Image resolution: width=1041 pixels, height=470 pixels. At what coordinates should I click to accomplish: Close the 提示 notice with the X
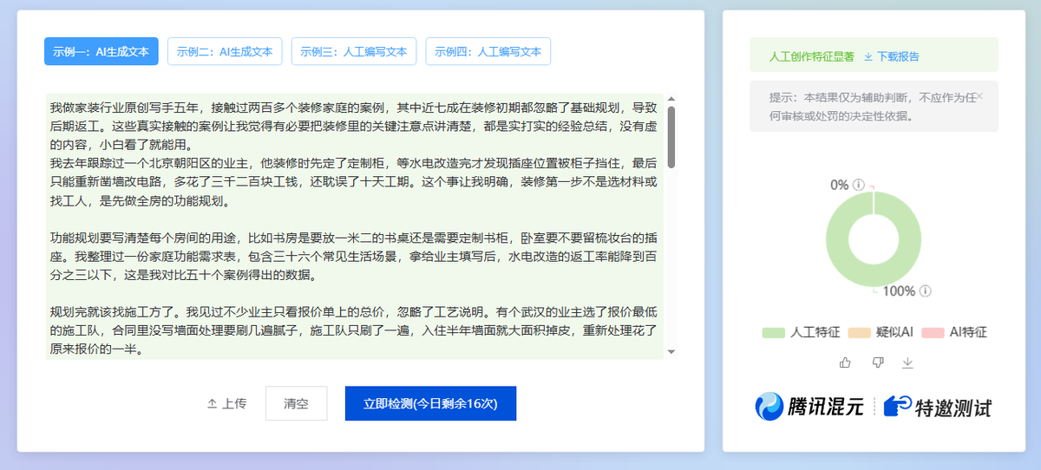point(979,96)
